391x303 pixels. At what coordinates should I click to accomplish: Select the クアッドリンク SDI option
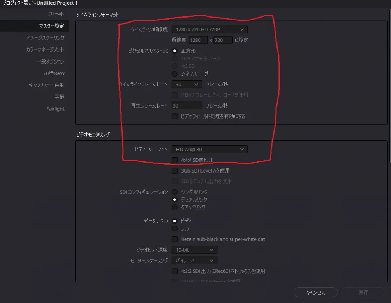pos(175,207)
